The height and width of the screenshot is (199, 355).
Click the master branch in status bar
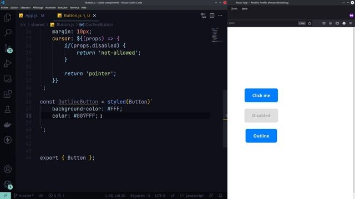23,196
